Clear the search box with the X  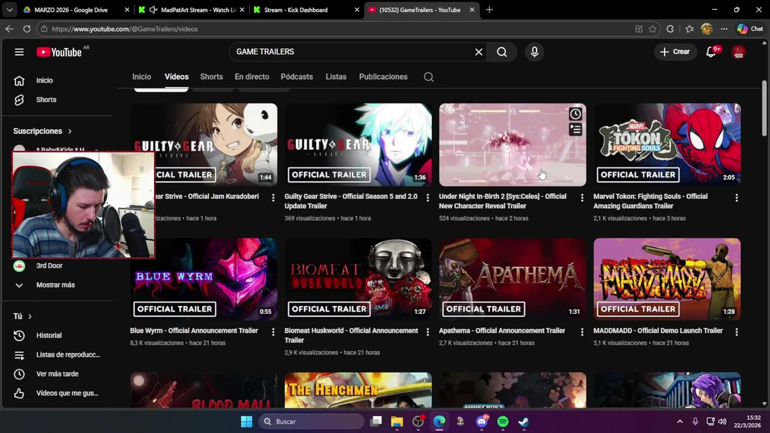tap(479, 52)
